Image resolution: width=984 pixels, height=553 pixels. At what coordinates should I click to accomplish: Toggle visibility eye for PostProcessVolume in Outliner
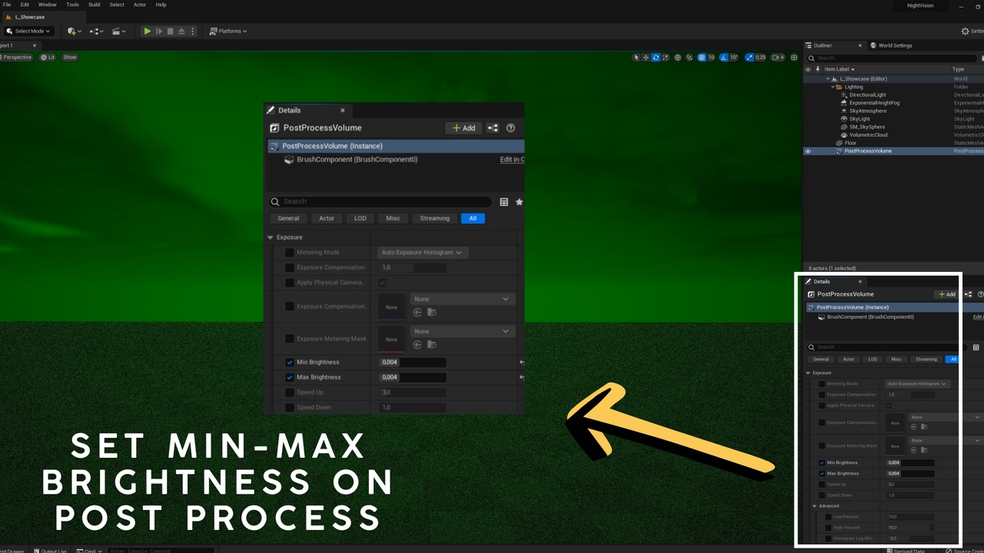(x=807, y=151)
